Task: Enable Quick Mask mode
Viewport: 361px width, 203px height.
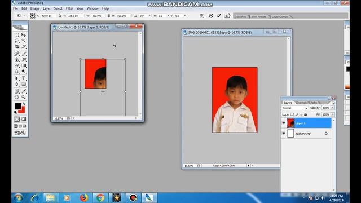Action: [24, 119]
